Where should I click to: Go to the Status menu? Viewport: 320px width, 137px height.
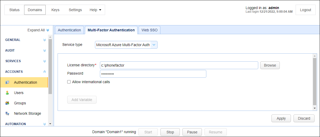click(x=14, y=10)
